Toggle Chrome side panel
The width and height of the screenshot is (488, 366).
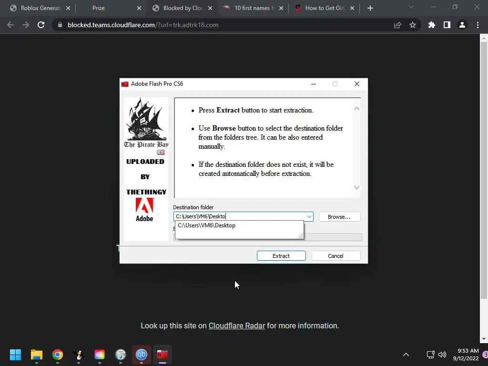point(447,25)
